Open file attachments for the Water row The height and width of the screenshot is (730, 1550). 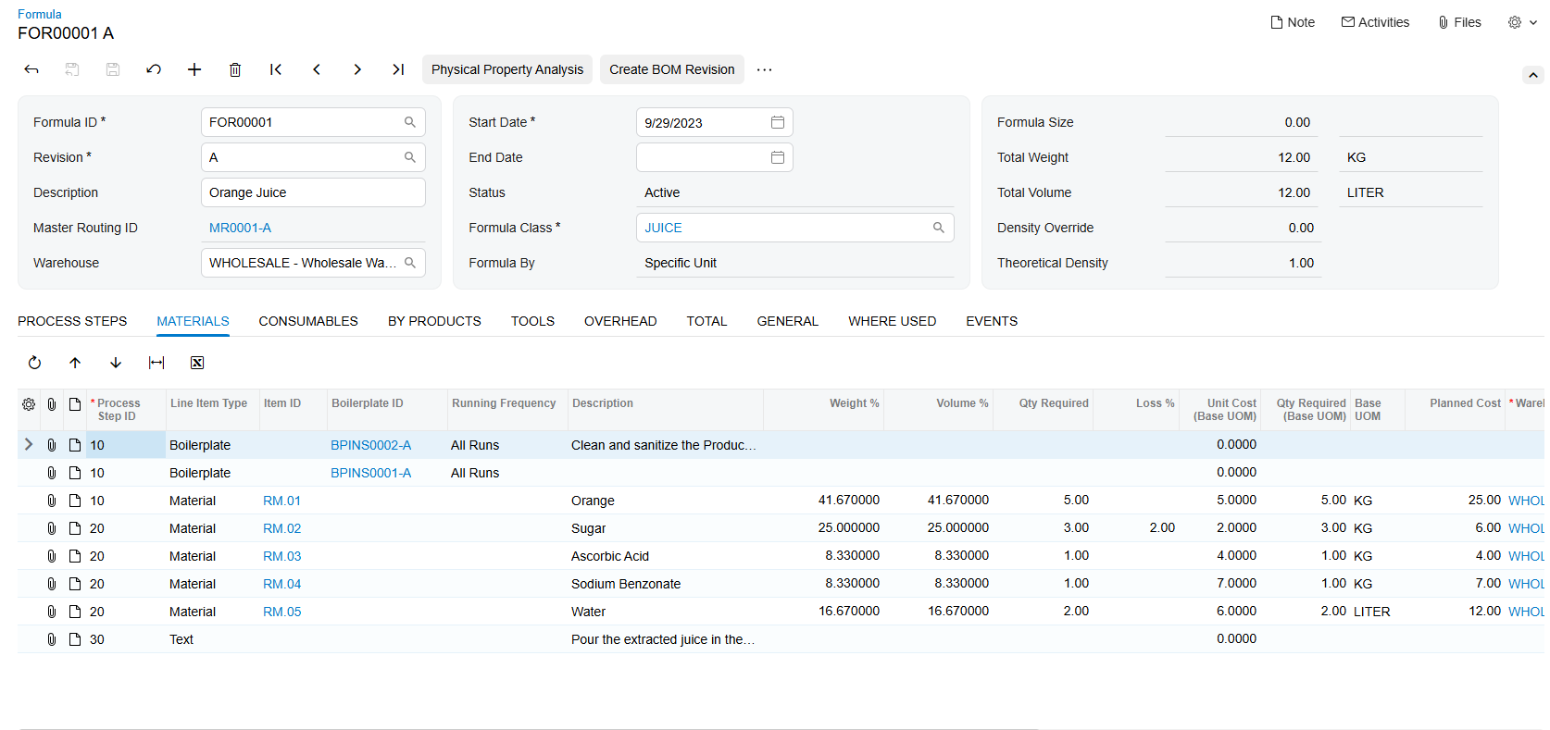pos(52,612)
